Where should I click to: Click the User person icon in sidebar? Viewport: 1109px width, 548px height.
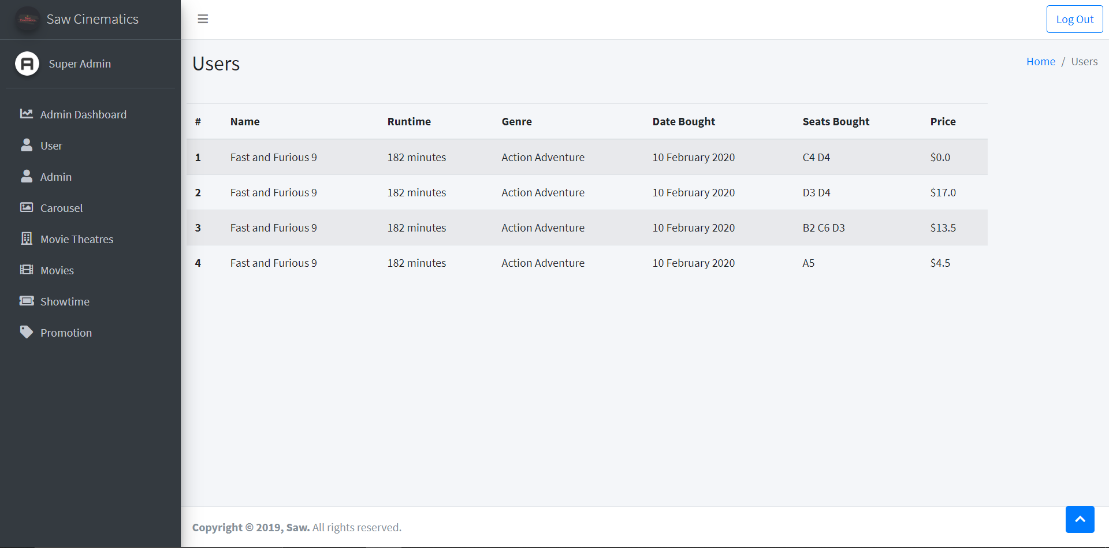pos(27,145)
